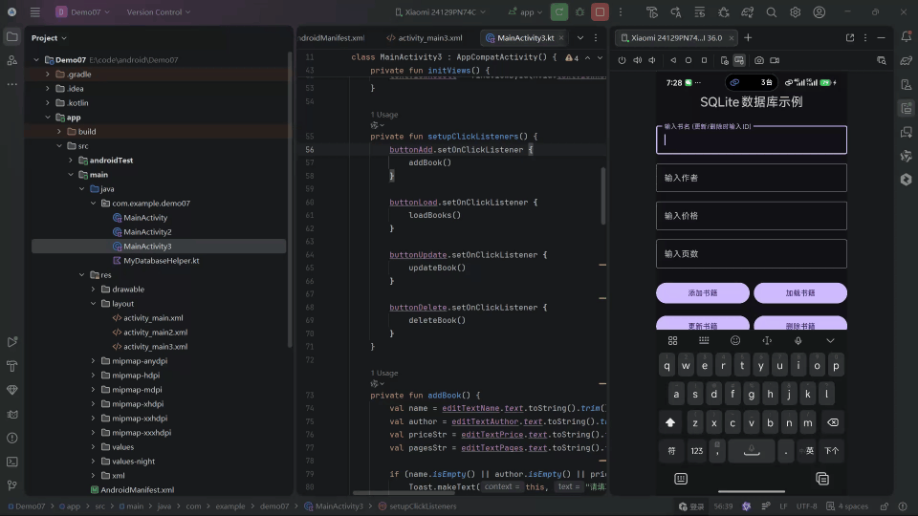
Task: Open Gradle elephant tool window
Action: point(907,60)
